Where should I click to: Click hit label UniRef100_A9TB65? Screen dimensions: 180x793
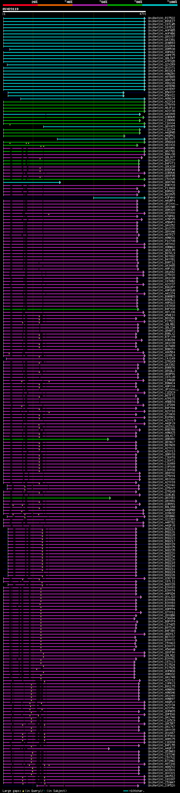(x=161, y=77)
